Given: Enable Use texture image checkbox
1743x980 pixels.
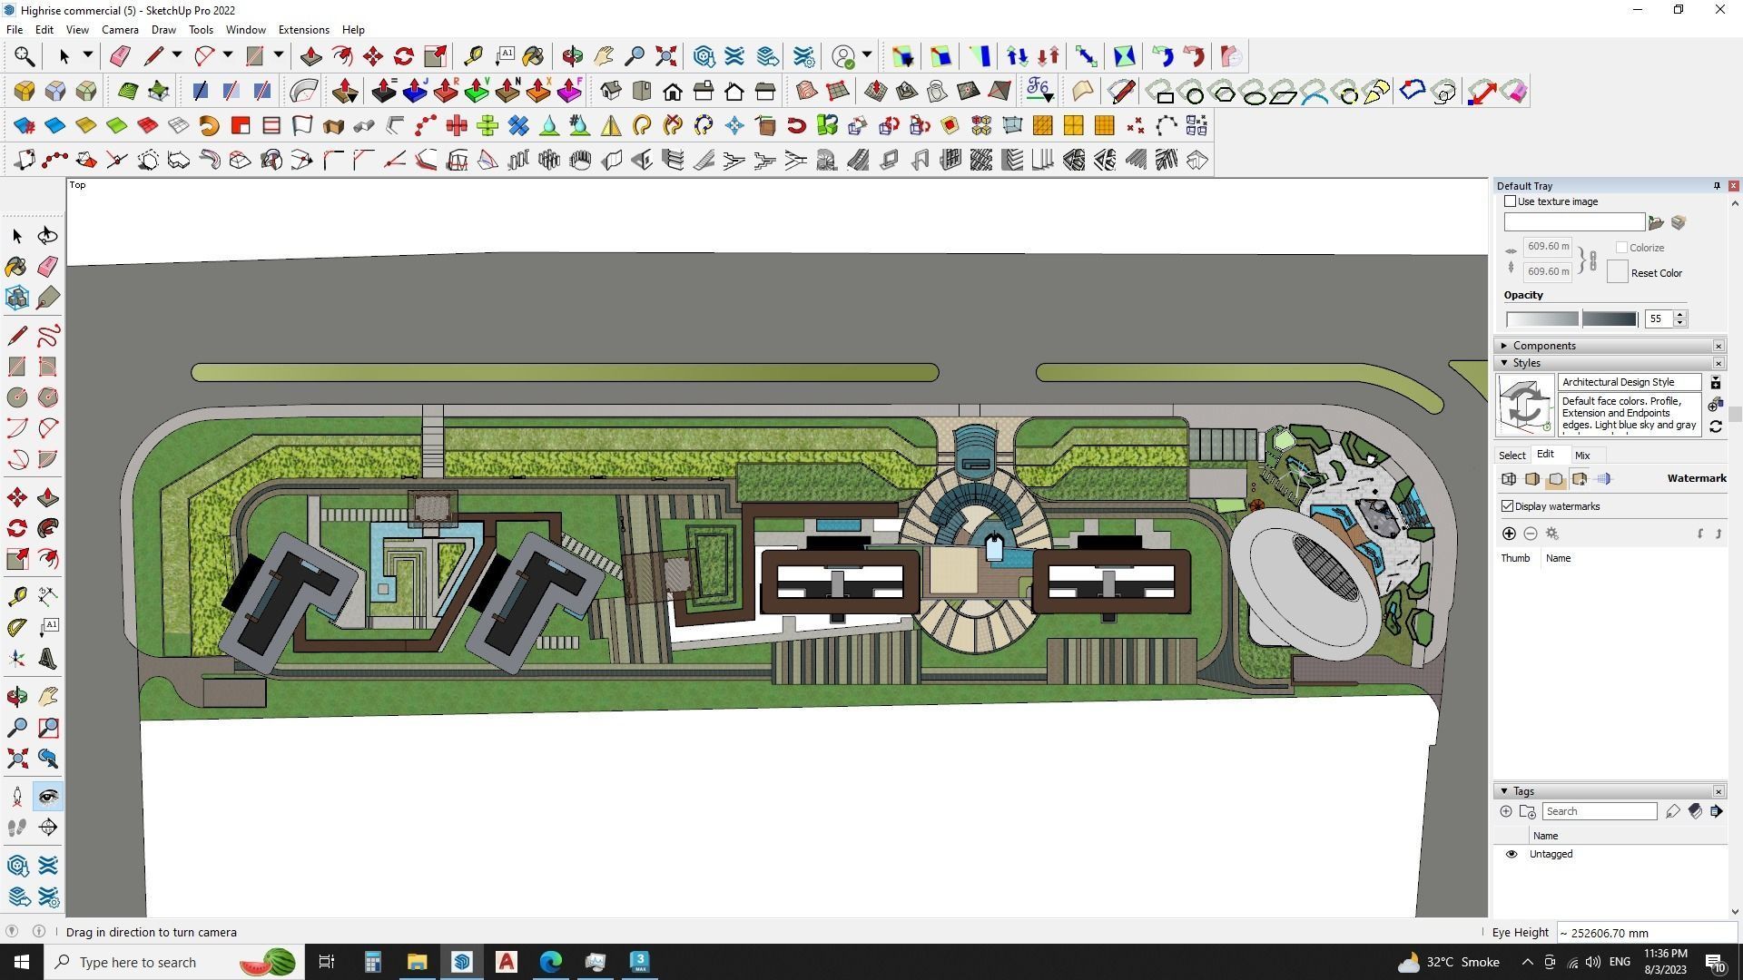Looking at the screenshot, I should point(1511,201).
